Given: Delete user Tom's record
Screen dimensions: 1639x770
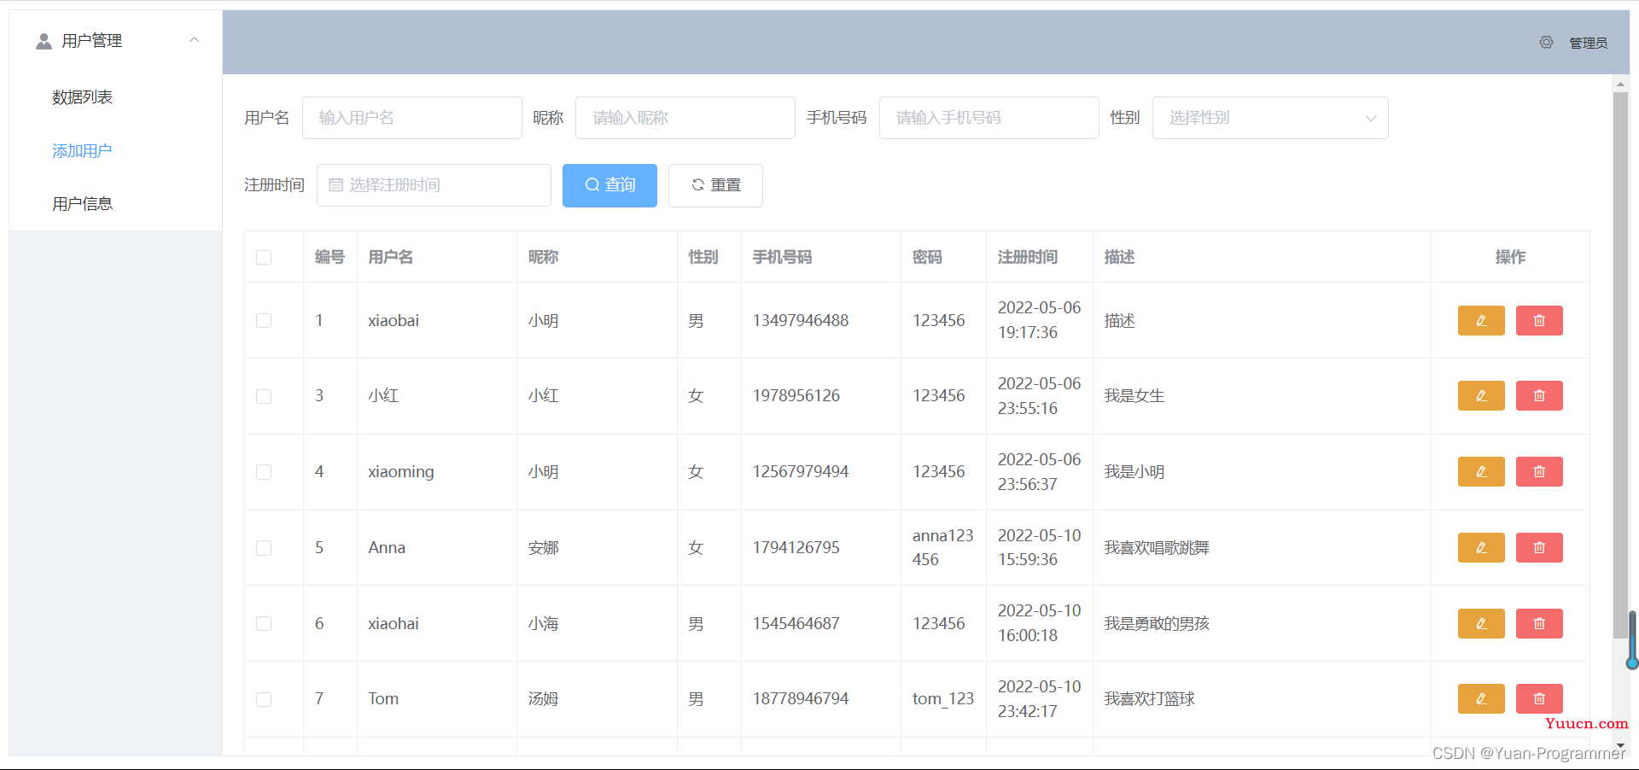Looking at the screenshot, I should pyautogui.click(x=1539, y=698).
